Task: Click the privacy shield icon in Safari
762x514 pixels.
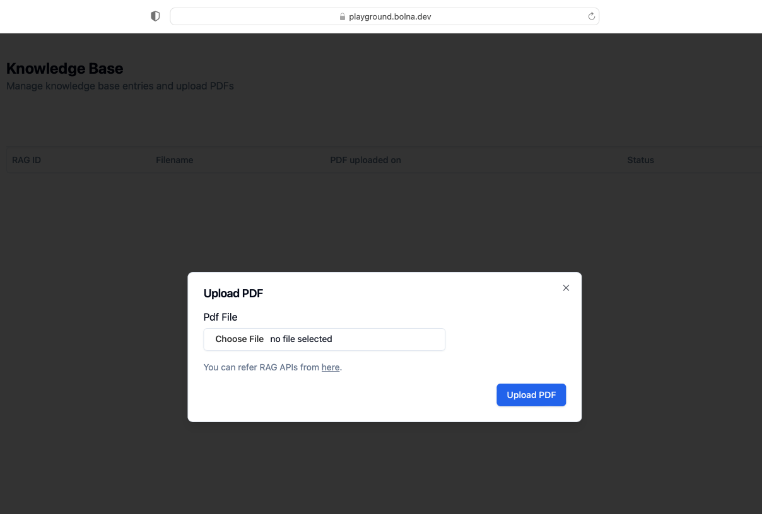Action: [155, 16]
